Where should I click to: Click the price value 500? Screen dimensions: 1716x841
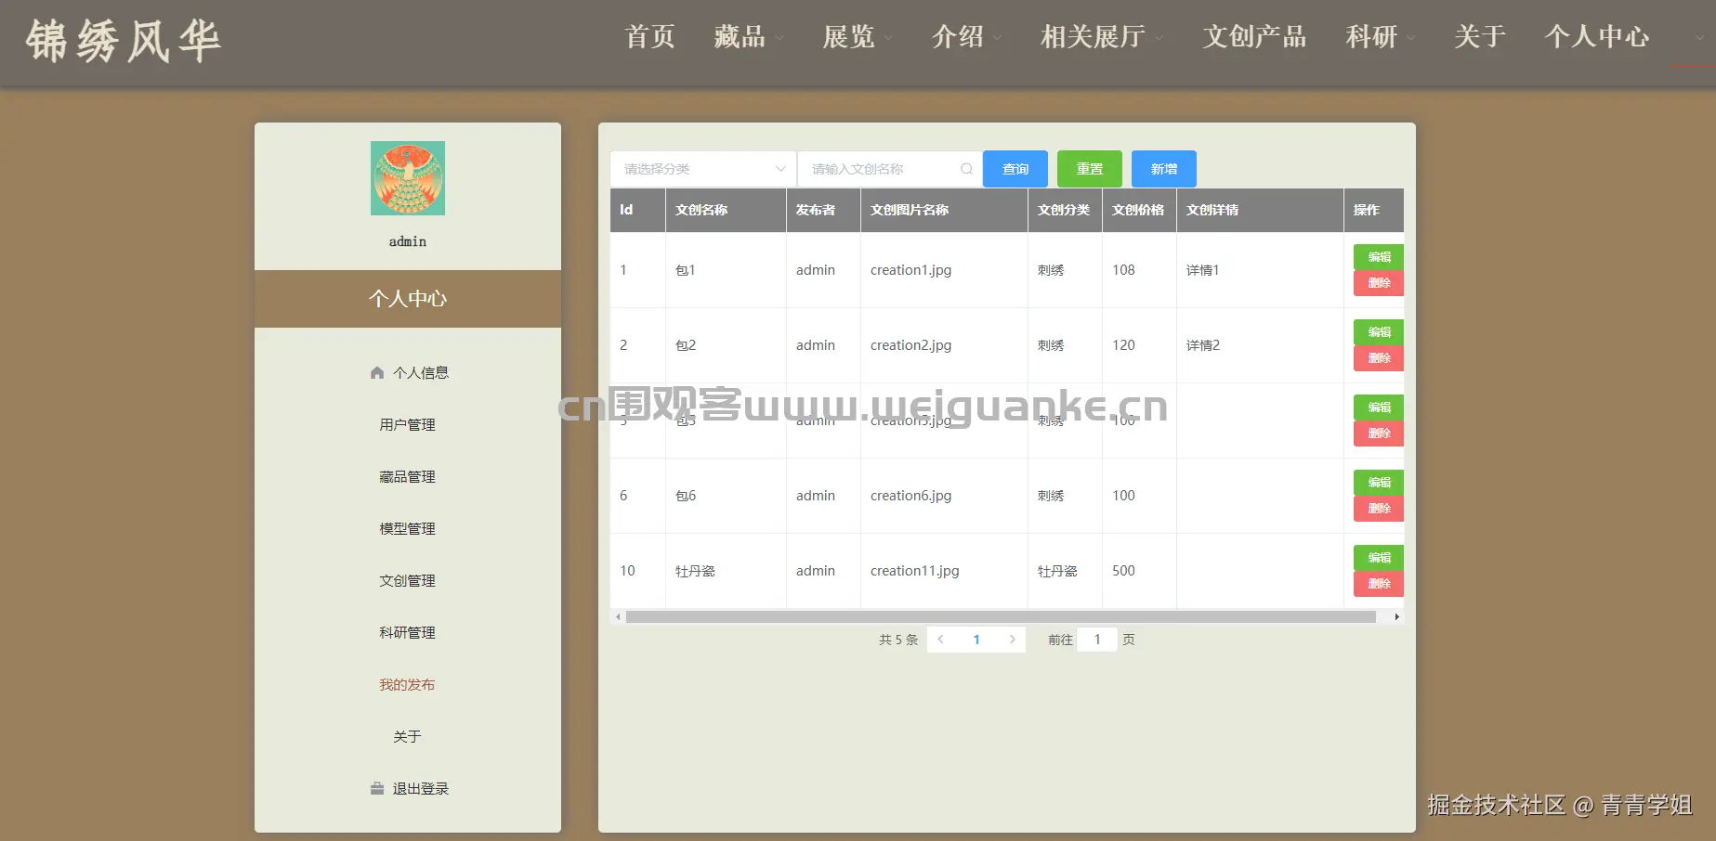click(1123, 571)
